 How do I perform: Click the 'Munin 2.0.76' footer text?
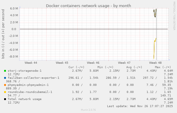pyautogui.click(x=88, y=110)
